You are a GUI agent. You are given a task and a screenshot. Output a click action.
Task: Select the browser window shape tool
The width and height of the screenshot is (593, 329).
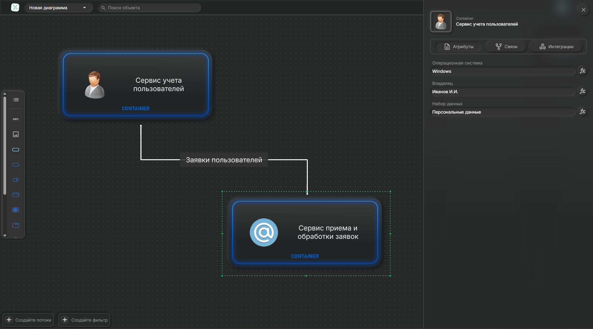16,225
